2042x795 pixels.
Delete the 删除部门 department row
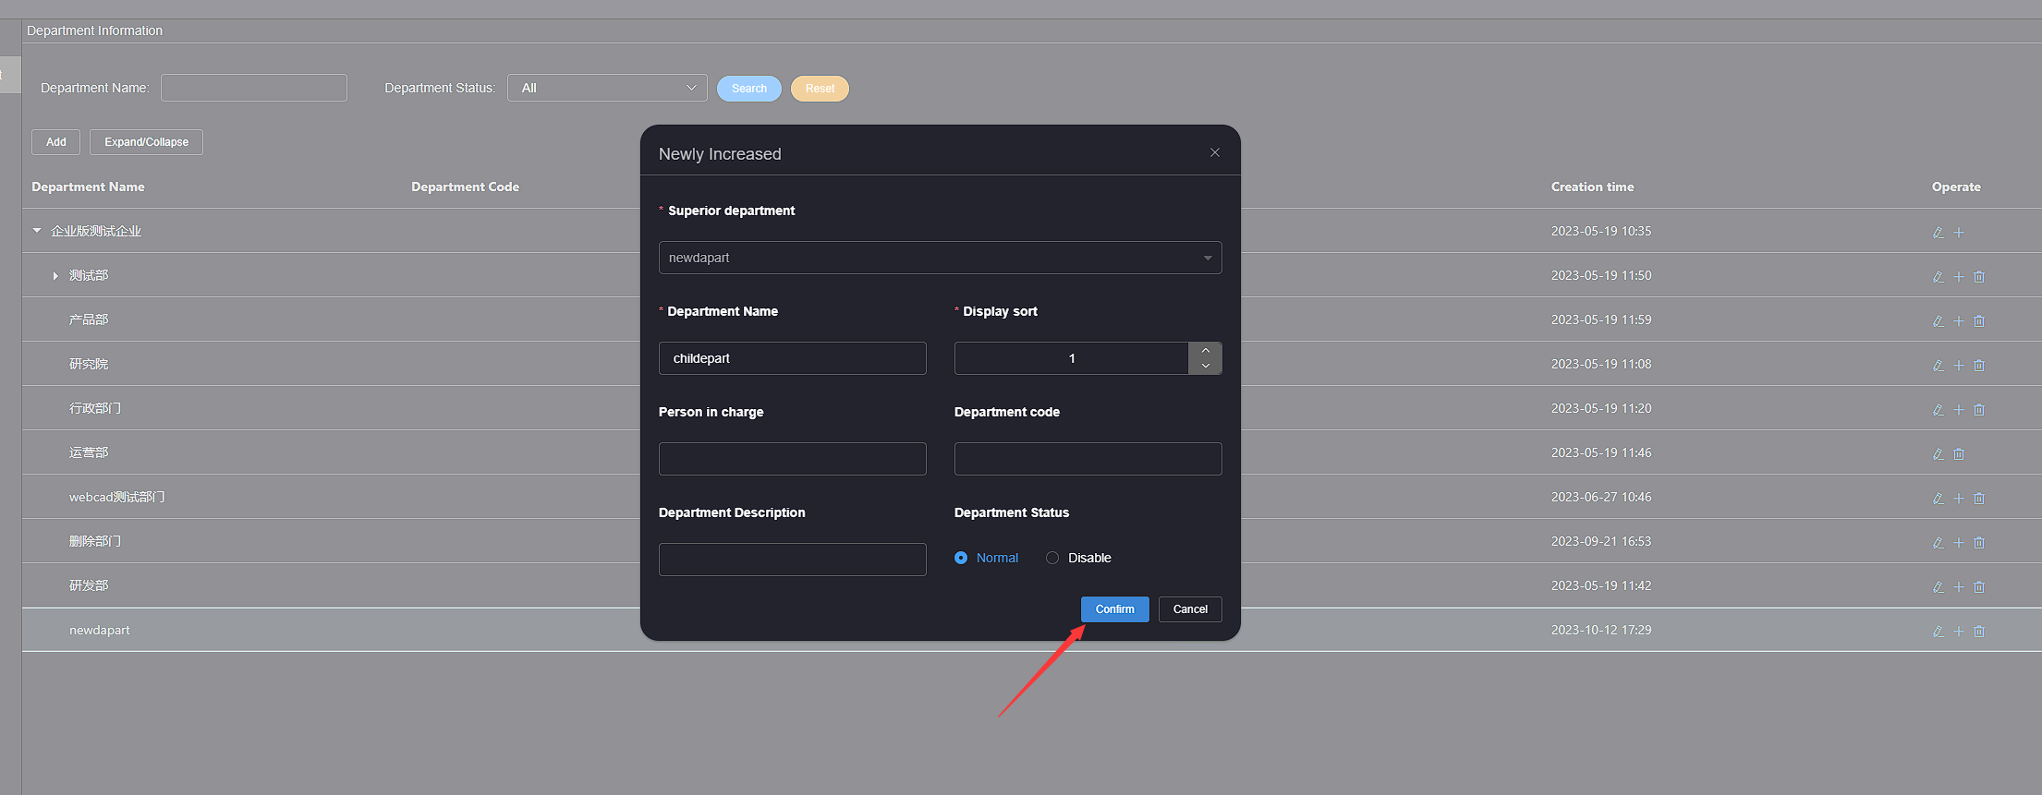tap(1978, 543)
